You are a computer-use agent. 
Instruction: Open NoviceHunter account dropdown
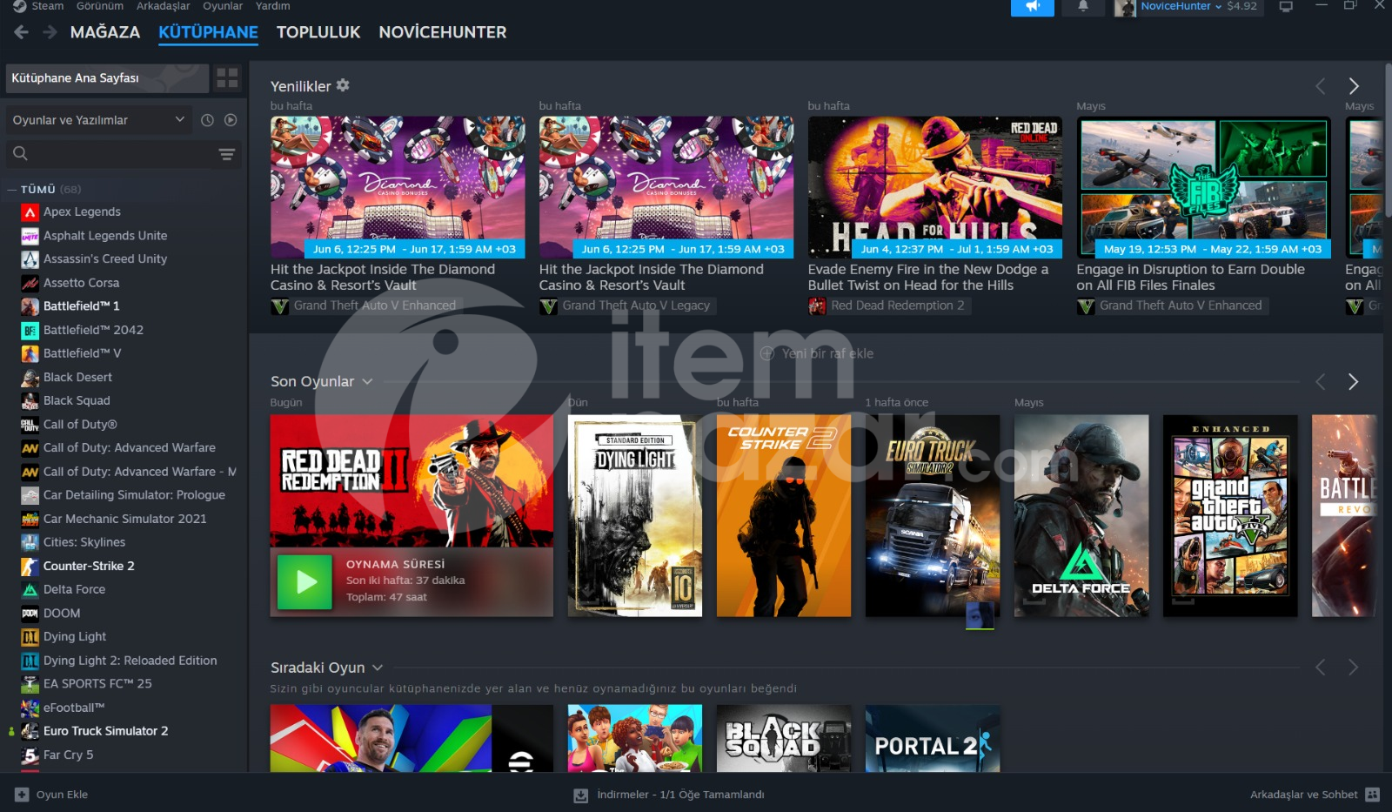pos(1181,6)
